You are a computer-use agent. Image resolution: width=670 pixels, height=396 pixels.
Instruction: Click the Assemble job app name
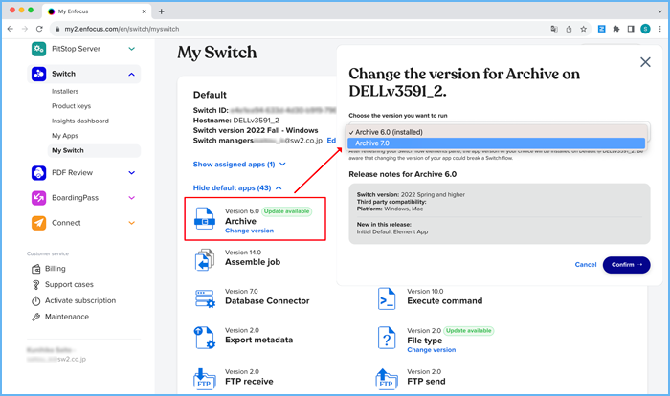coord(253,262)
